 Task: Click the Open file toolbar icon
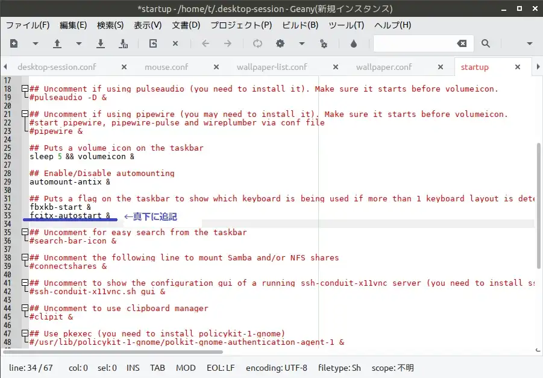[58, 43]
